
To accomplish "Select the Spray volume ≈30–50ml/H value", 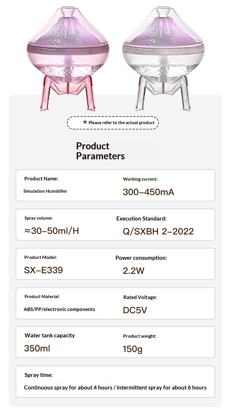I will click(52, 231).
